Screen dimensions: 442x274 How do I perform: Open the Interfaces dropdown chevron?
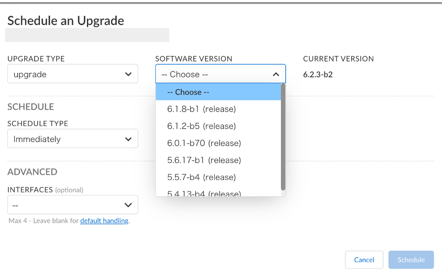tap(129, 205)
